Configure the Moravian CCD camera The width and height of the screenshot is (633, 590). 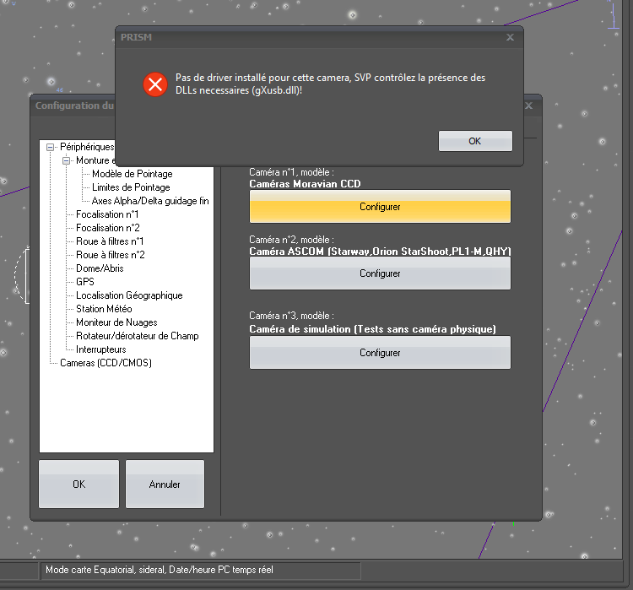(x=380, y=207)
